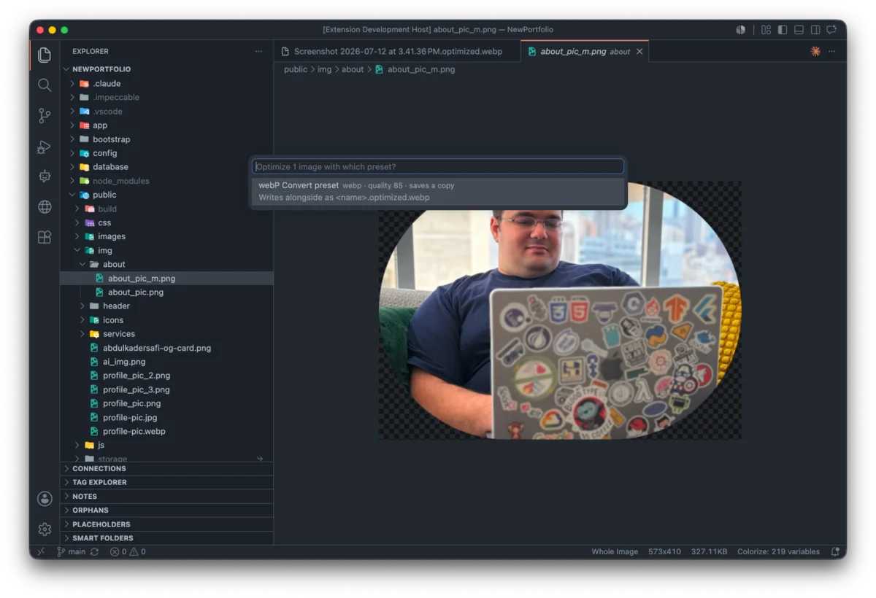Viewport: 876px width, 598px height.
Task: Open the Manage gear icon
Action: (x=45, y=529)
